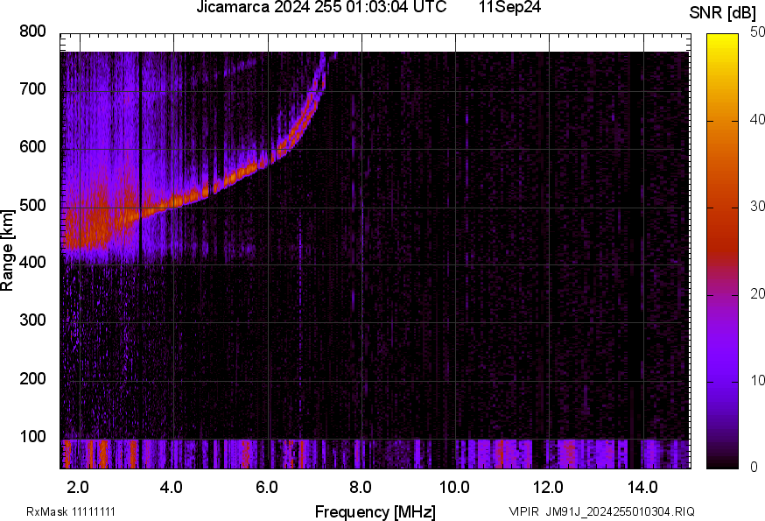Click the RxMask 11111111 label
The width and height of the screenshot is (765, 521).
pos(71,511)
